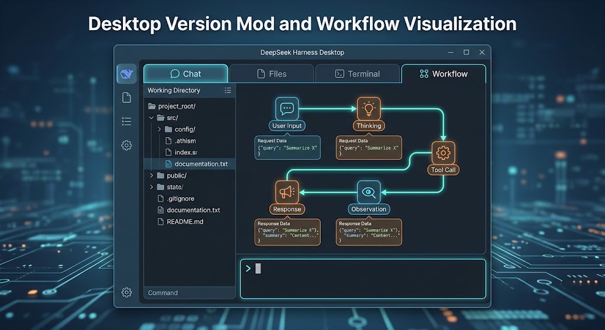Select the project_root/ folder row
Image resolution: width=605 pixels, height=330 pixels.
(x=190, y=106)
